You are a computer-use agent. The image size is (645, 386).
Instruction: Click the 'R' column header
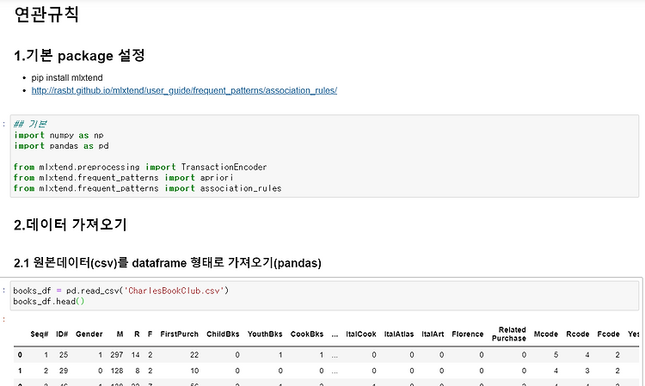point(137,334)
